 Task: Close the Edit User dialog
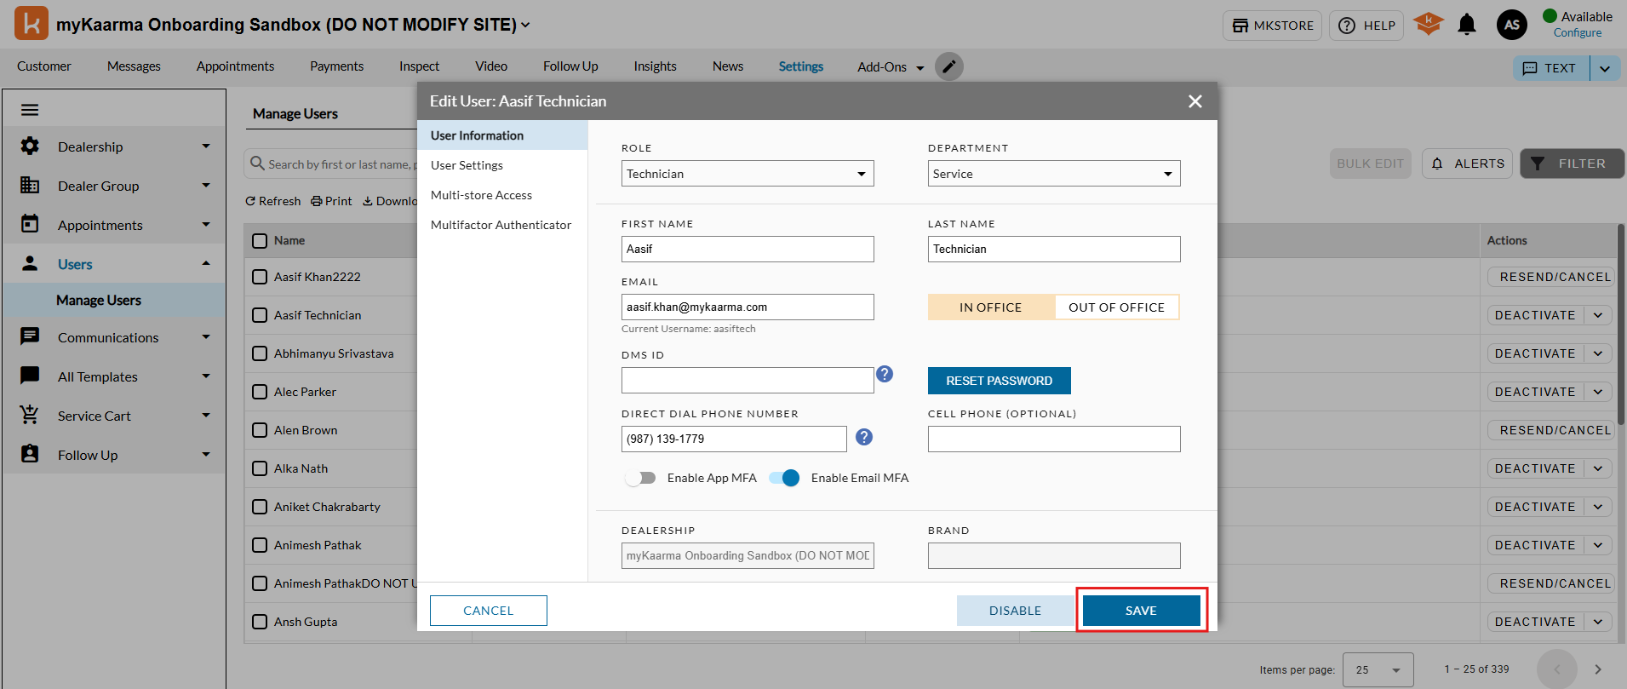coord(1195,101)
